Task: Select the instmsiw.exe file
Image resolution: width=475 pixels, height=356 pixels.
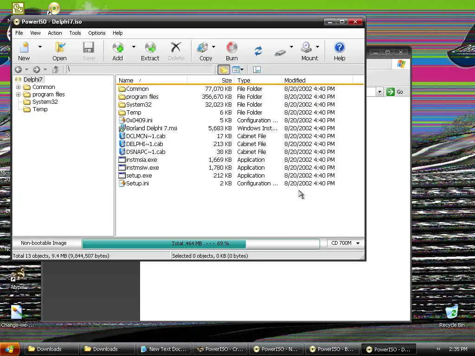Action: tap(142, 167)
